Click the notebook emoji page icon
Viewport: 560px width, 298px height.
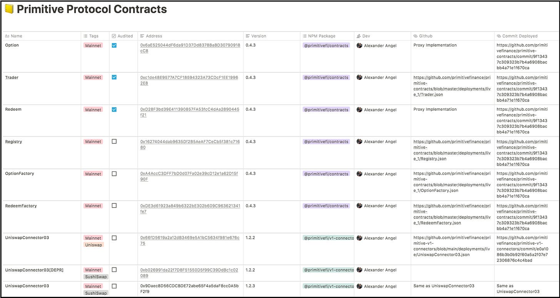9,9
